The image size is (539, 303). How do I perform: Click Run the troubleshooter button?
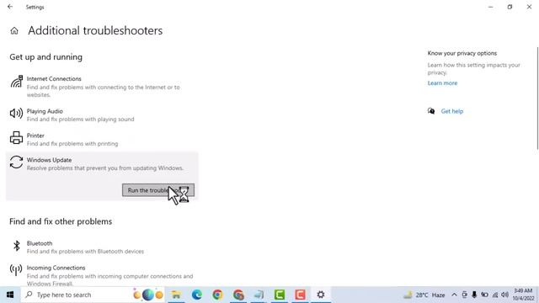click(158, 190)
